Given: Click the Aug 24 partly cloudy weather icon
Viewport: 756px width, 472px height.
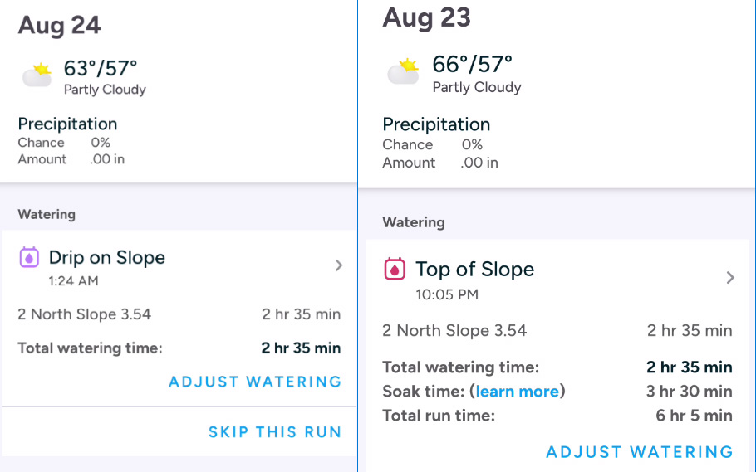Looking at the screenshot, I should point(37,75).
